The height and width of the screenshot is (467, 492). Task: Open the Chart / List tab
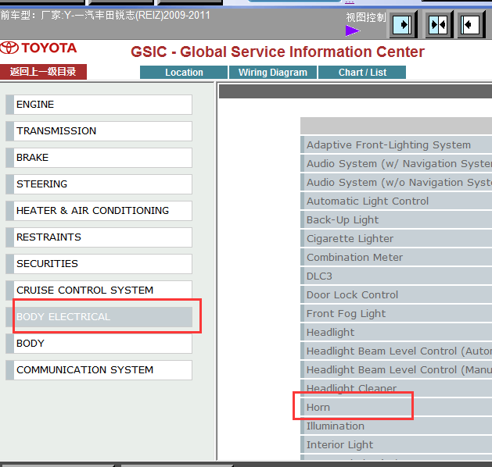(362, 73)
